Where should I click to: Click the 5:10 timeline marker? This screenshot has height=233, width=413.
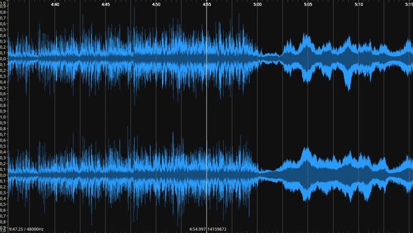tap(359, 4)
